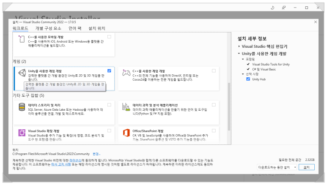
Task: Open the 다운로드하는 동안 설치 dropdown
Action: pyautogui.click(x=277, y=167)
